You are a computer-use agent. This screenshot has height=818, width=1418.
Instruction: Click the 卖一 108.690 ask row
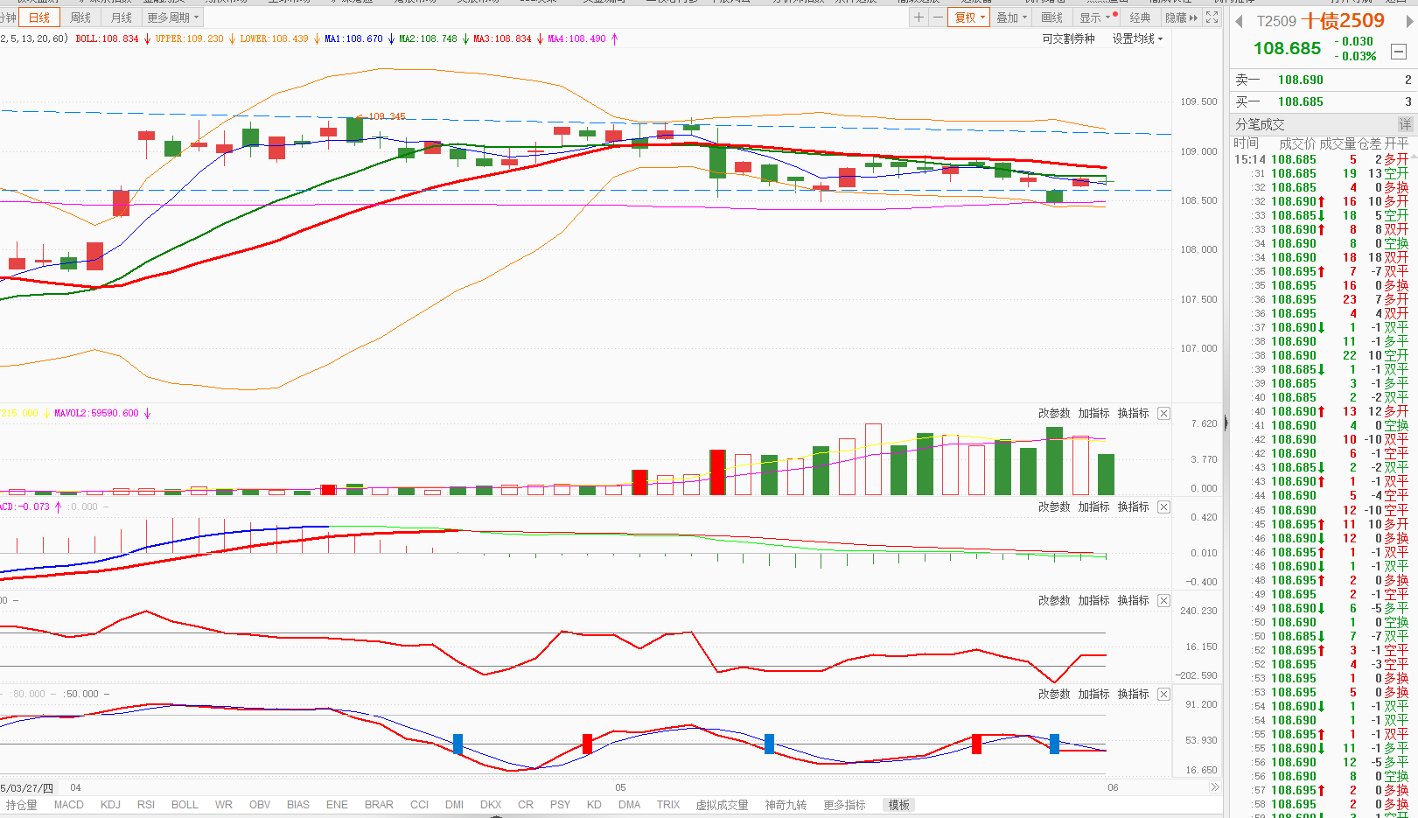pos(1323,80)
